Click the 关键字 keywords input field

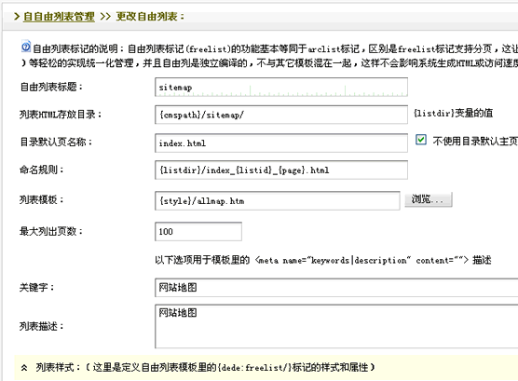pyautogui.click(x=336, y=288)
